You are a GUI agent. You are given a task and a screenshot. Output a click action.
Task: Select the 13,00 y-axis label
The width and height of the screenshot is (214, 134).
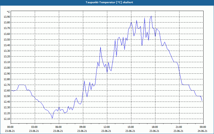tap(7, 68)
